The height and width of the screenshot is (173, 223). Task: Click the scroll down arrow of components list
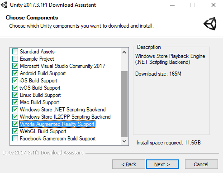tap(124, 141)
